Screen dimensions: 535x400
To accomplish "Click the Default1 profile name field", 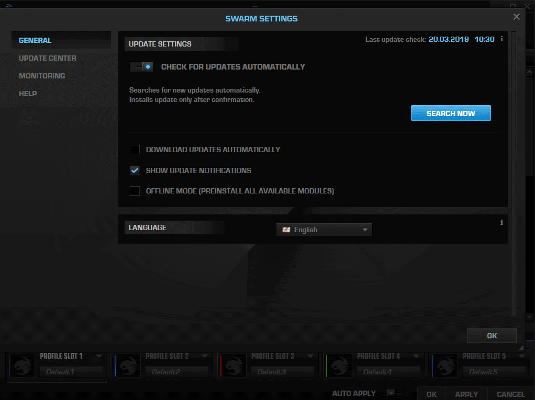I will click(x=71, y=372).
